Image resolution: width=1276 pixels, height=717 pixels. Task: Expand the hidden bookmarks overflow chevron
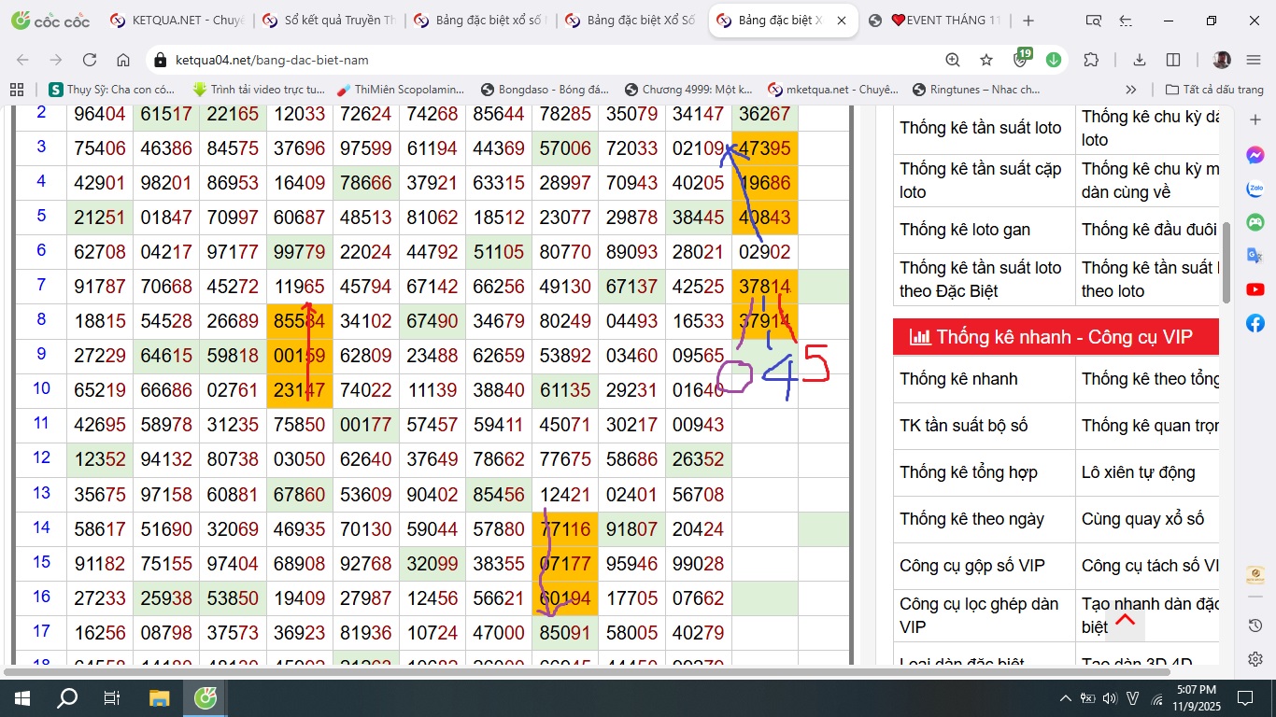click(1131, 90)
